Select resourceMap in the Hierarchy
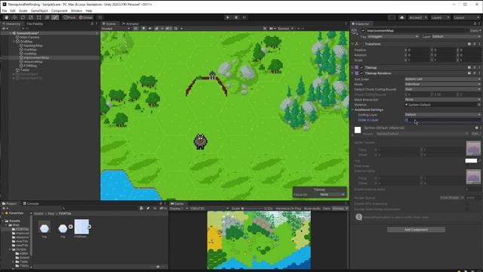483x272 pixels. 33,61
